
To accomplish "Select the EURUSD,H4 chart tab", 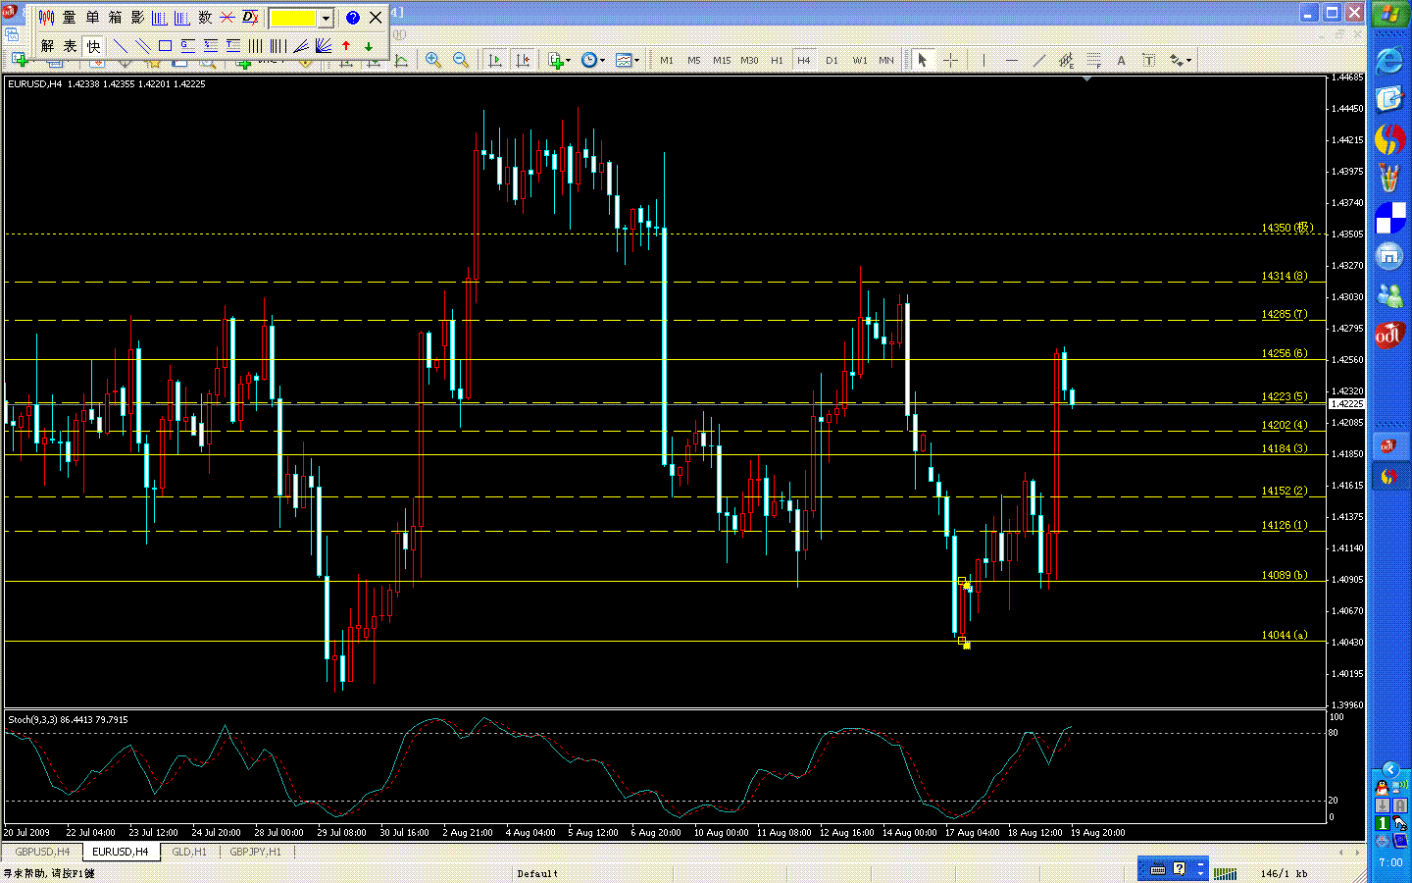I will coord(121,852).
